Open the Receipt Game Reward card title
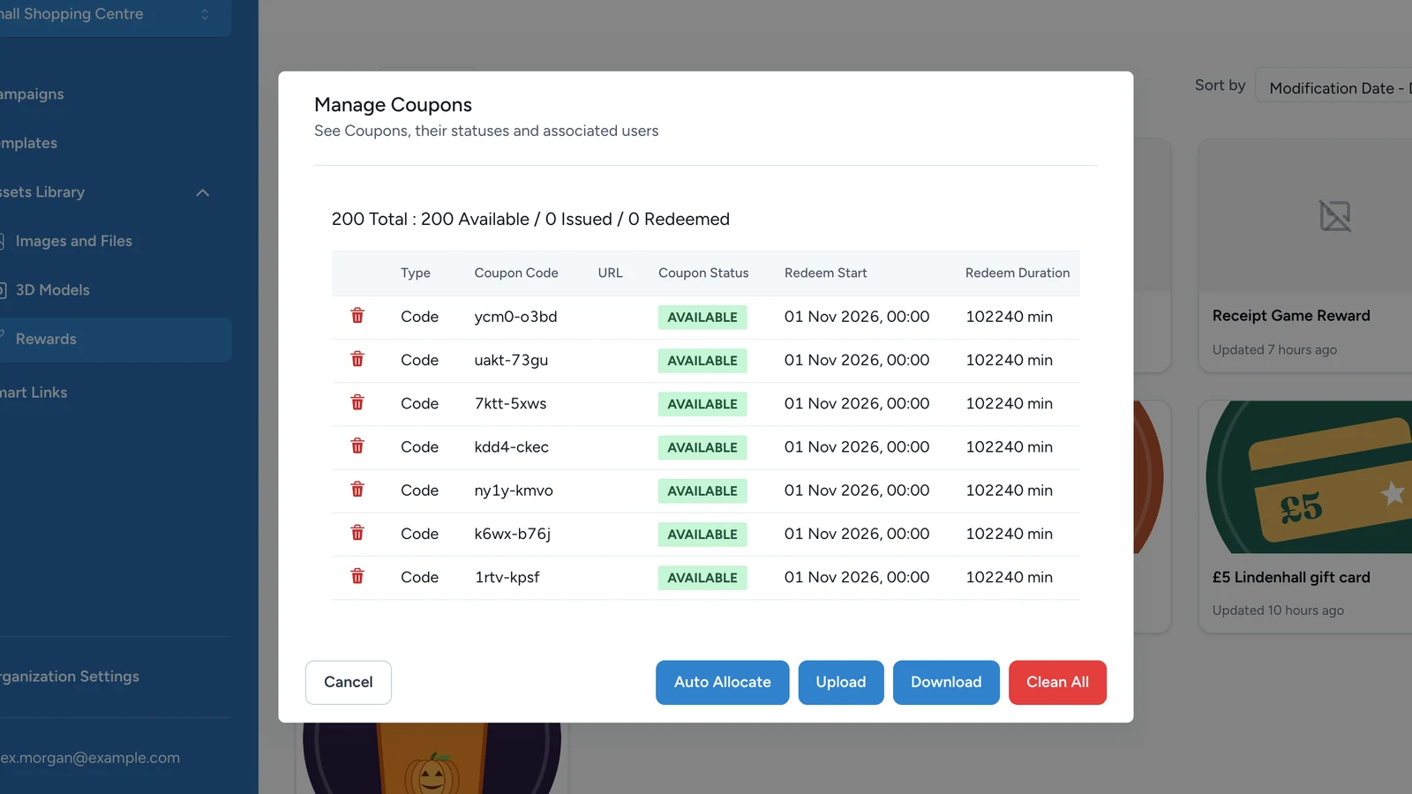Image resolution: width=1412 pixels, height=794 pixels. 1291,316
